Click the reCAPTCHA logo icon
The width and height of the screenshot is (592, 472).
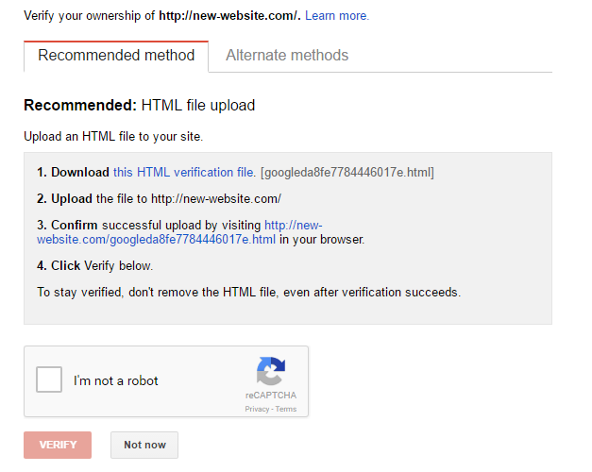[271, 371]
